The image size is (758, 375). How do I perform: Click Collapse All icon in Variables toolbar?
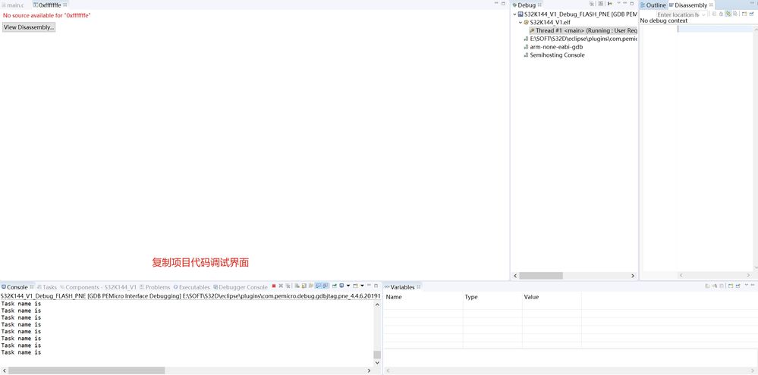click(722, 286)
